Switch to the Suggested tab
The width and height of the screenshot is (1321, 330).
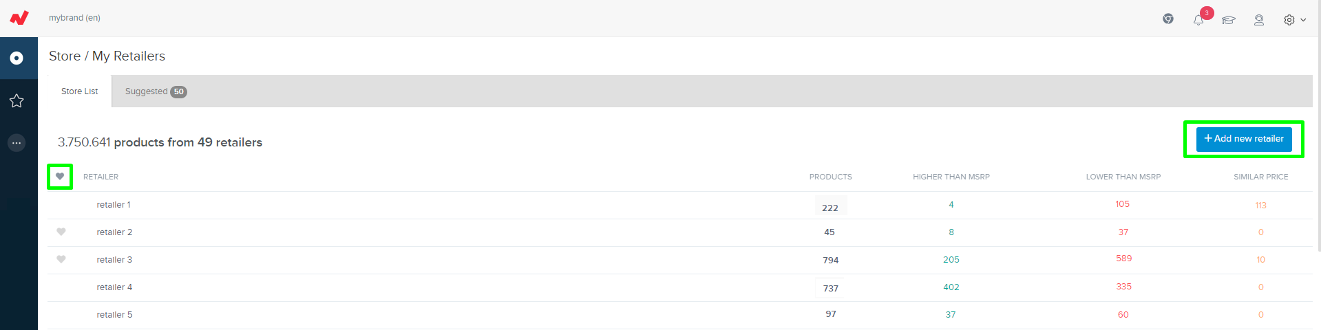(156, 91)
